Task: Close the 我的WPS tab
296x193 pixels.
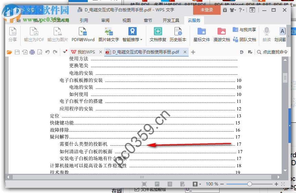Action: (101, 52)
